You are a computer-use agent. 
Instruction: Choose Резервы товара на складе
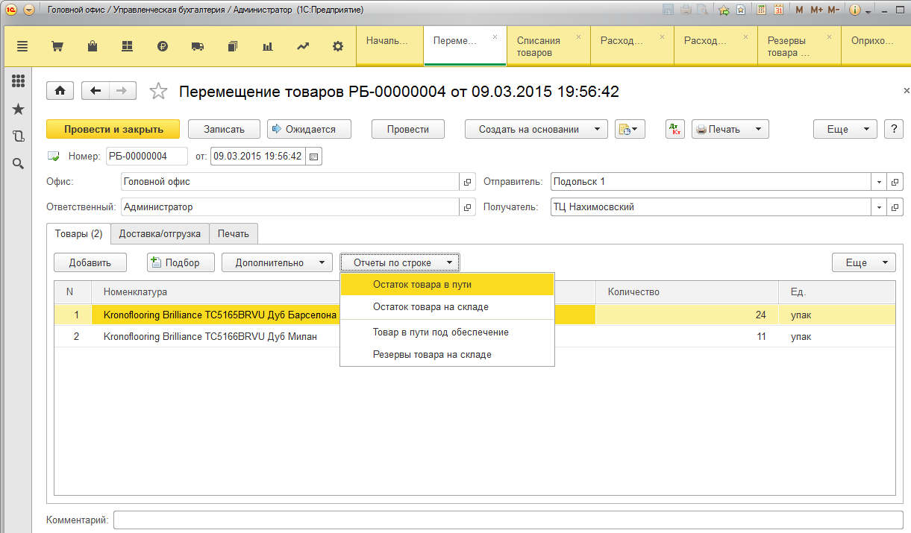pos(447,354)
